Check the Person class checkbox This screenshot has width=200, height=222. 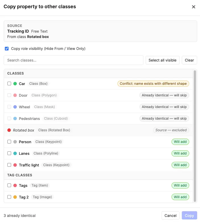9,141
